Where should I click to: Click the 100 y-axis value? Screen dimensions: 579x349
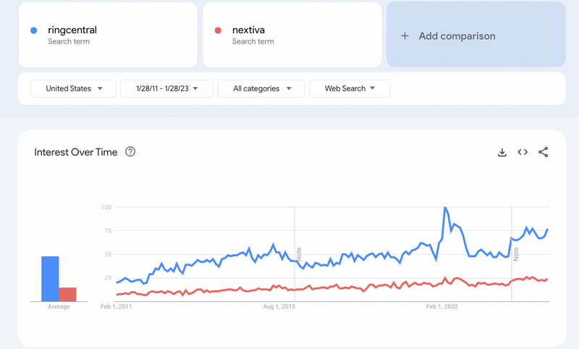[106, 207]
